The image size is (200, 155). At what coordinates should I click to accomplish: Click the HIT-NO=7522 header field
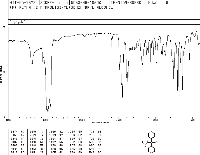(x=23, y=3)
